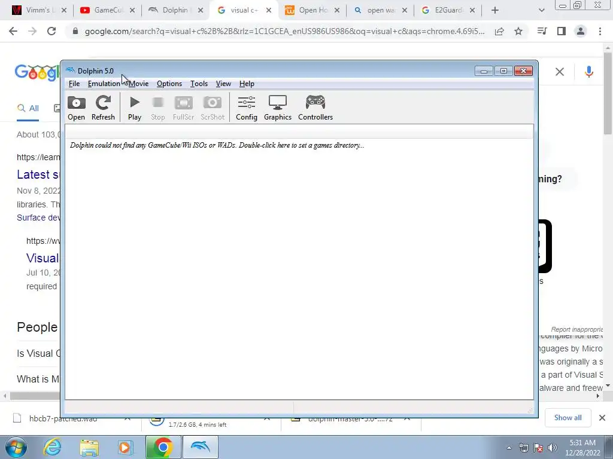Bookmark this page with the star icon
This screenshot has height=459, width=613.
tap(518, 32)
